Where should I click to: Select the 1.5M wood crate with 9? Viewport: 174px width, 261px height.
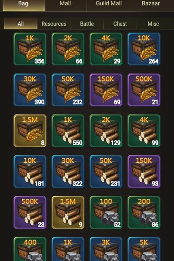[x=68, y=212]
